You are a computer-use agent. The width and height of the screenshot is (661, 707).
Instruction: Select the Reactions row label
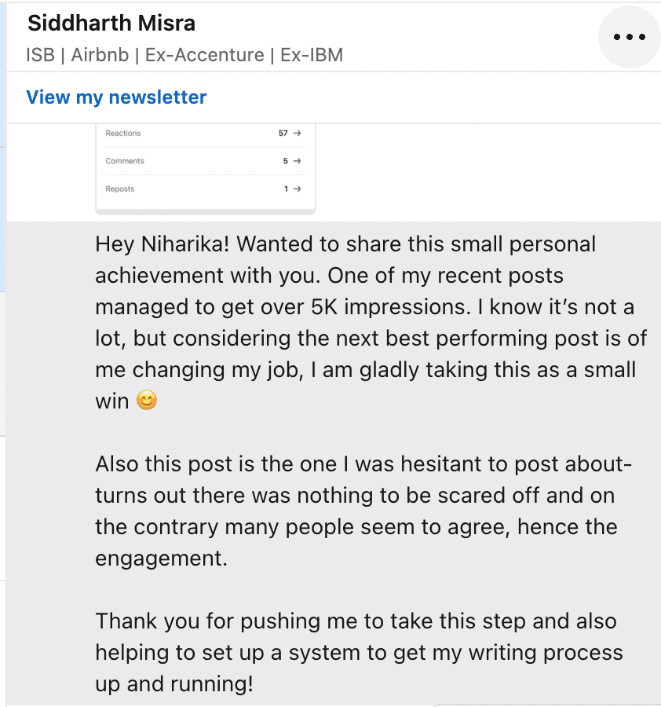123,133
